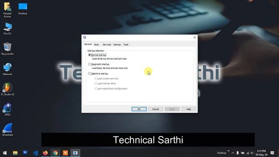Click the battery tray icon

pos(242,153)
